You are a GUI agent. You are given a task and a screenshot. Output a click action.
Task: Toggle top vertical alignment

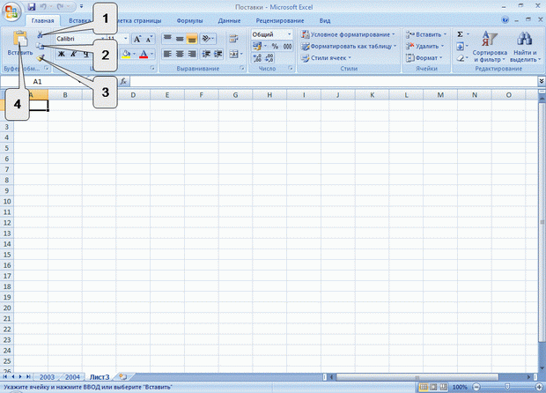point(167,39)
